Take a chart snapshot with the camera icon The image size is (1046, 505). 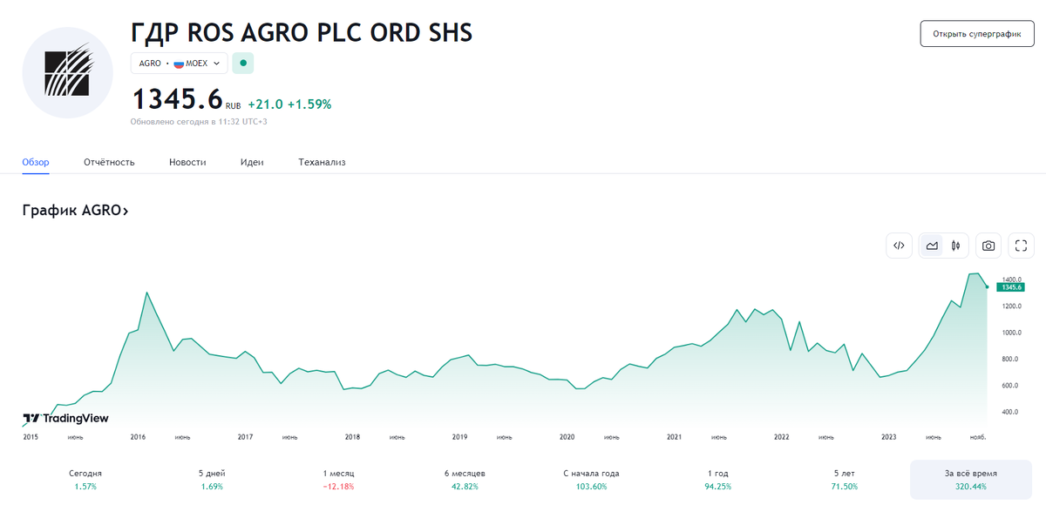pos(988,246)
